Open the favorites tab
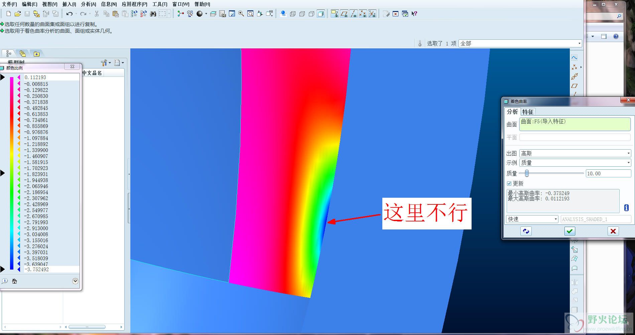This screenshot has height=335, width=635. (x=36, y=53)
